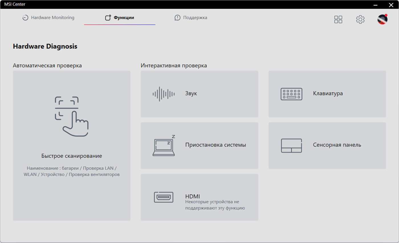
Task: Click the sound waveform icon
Action: click(x=164, y=94)
